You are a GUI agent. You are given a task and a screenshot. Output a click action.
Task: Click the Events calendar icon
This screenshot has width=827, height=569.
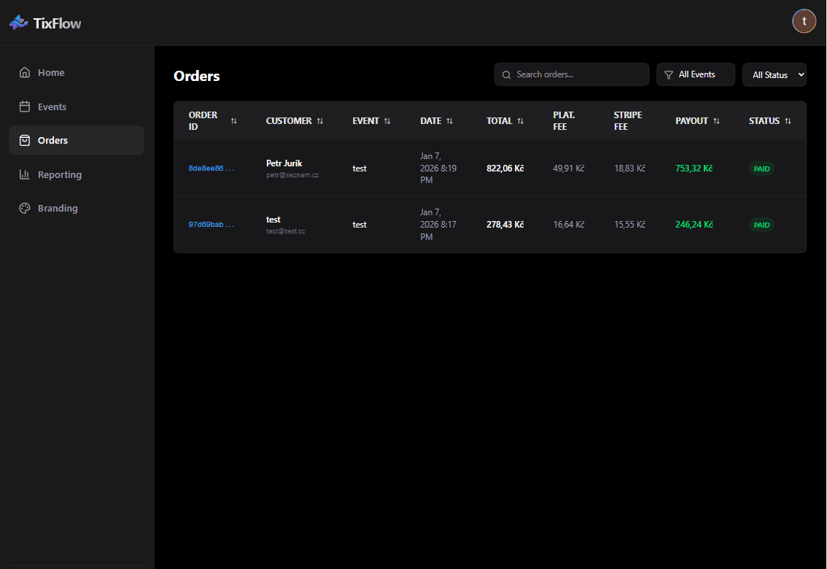[x=24, y=107]
